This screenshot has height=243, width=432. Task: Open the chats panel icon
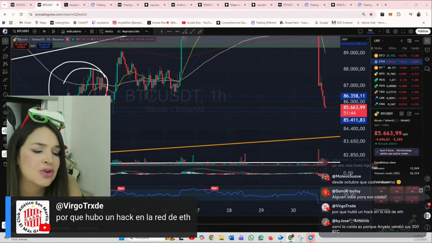[x=427, y=69]
